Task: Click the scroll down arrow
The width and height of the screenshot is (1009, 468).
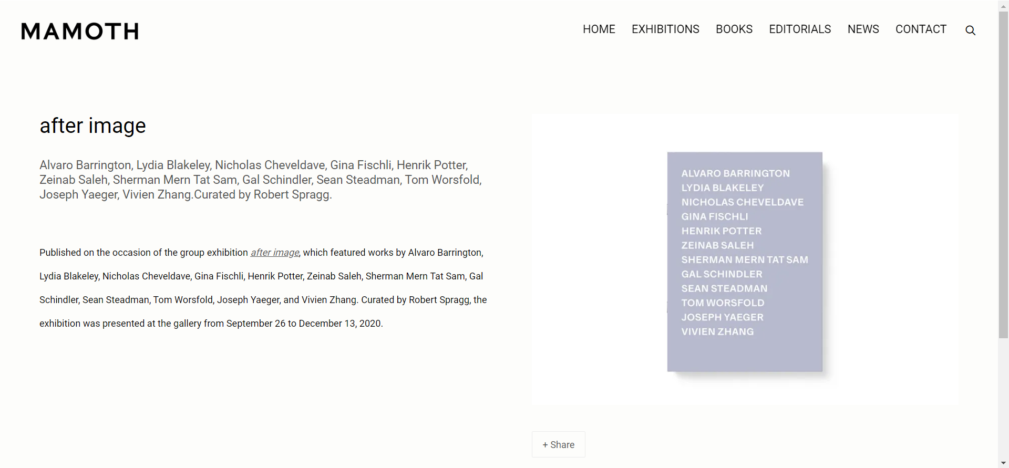Action: [x=1003, y=463]
